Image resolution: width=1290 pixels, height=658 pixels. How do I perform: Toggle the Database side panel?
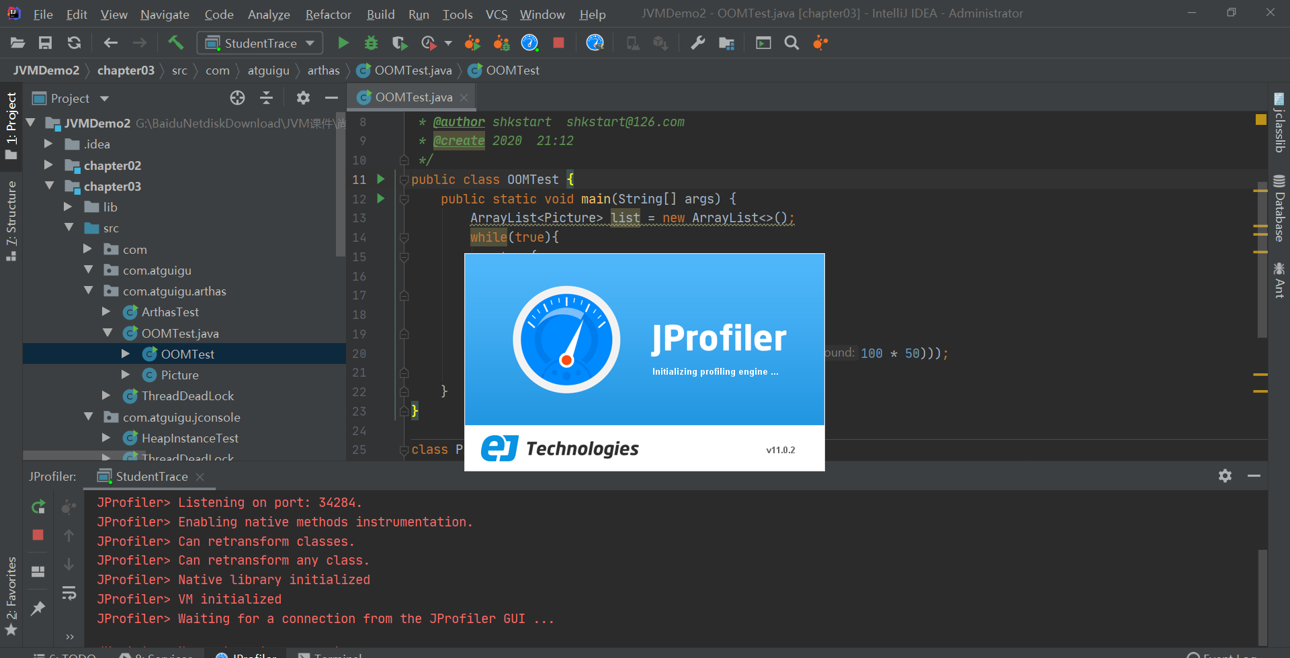[1279, 208]
